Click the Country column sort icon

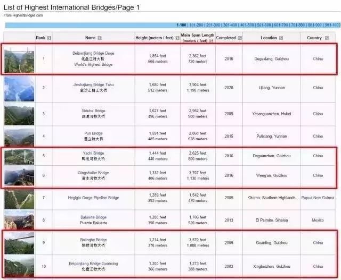326,38
